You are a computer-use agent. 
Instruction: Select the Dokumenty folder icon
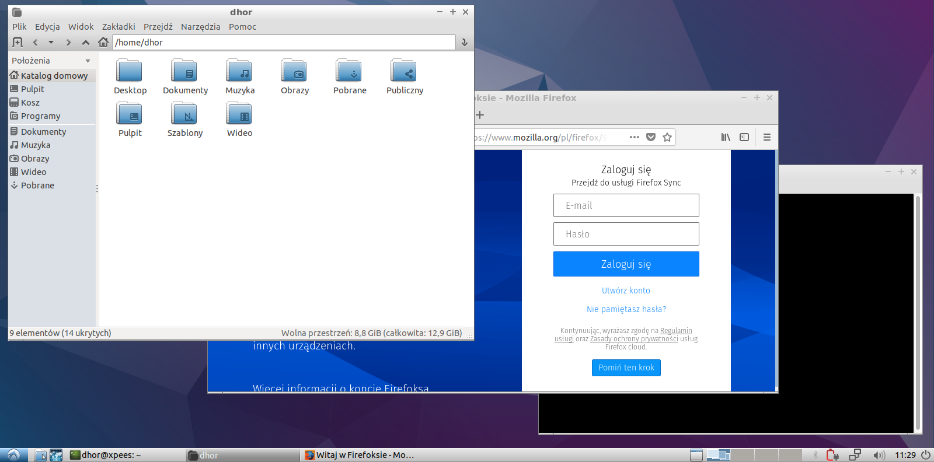(184, 71)
